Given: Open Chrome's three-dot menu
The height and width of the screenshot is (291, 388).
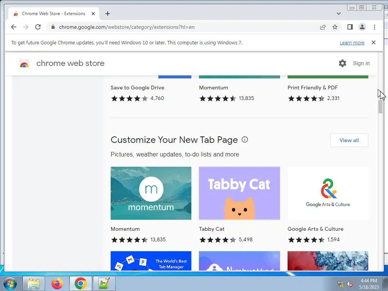Looking at the screenshot, I should [x=374, y=27].
